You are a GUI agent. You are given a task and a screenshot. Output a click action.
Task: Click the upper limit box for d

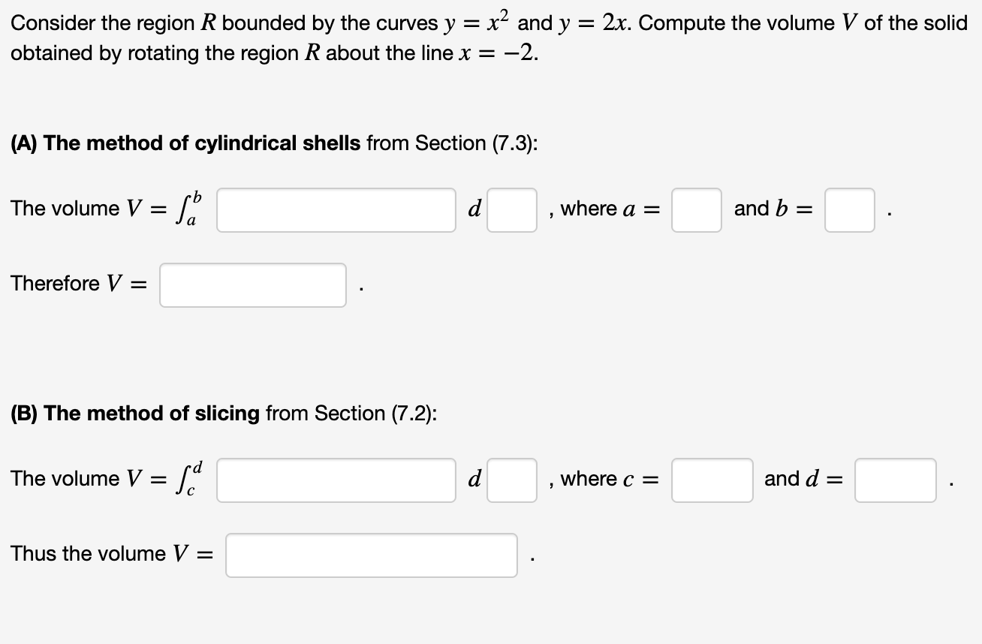point(895,480)
